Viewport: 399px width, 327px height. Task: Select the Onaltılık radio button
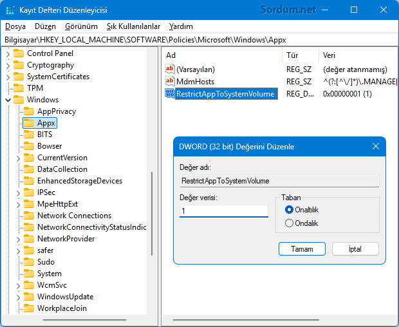coord(290,210)
